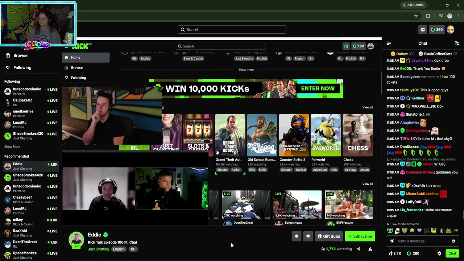Open the 260 KICKs balance button
The height and width of the screenshot is (261, 464).
[436, 30]
